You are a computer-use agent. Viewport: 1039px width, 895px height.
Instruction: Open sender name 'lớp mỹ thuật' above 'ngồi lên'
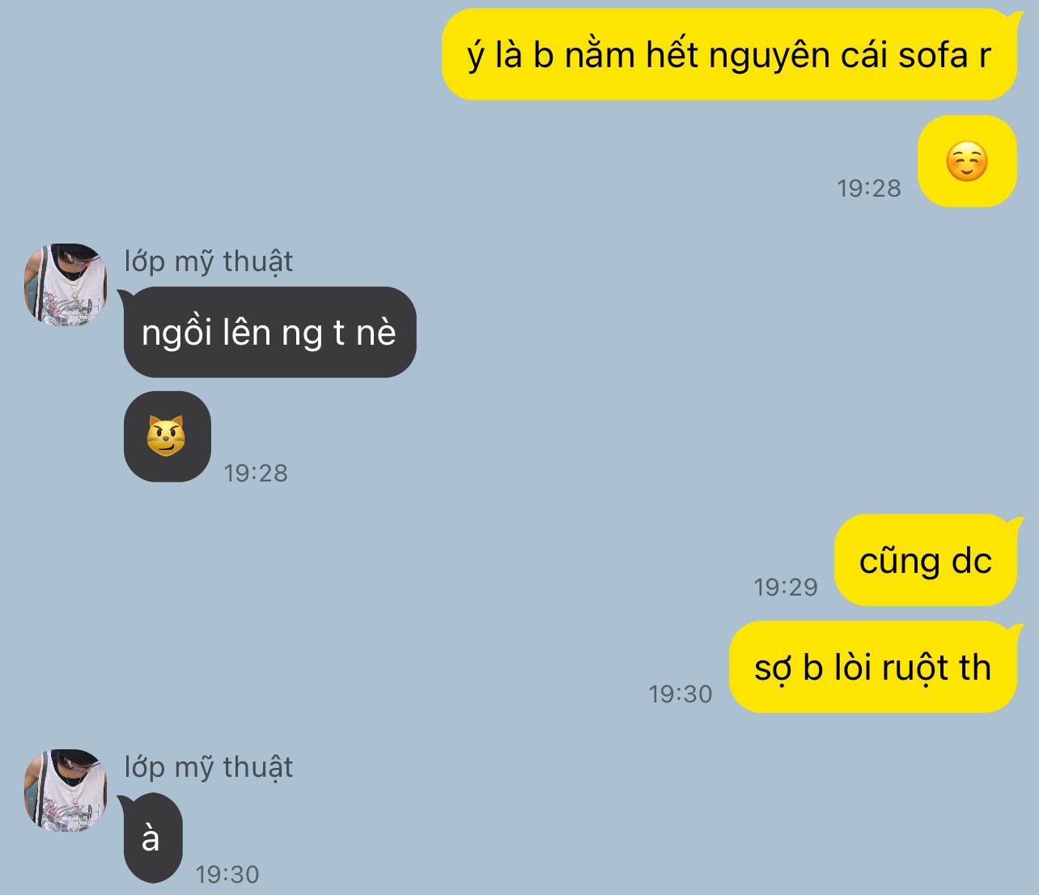tap(209, 261)
